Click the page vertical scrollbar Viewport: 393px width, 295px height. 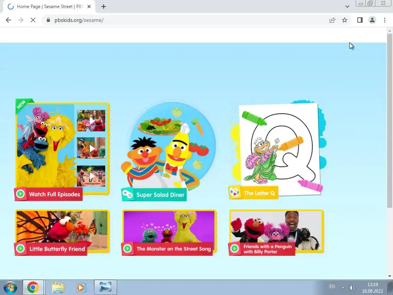coord(390,120)
